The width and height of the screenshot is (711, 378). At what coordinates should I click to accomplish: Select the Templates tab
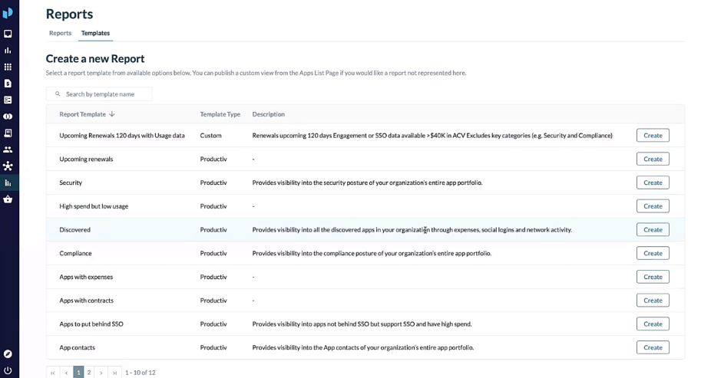click(x=95, y=33)
